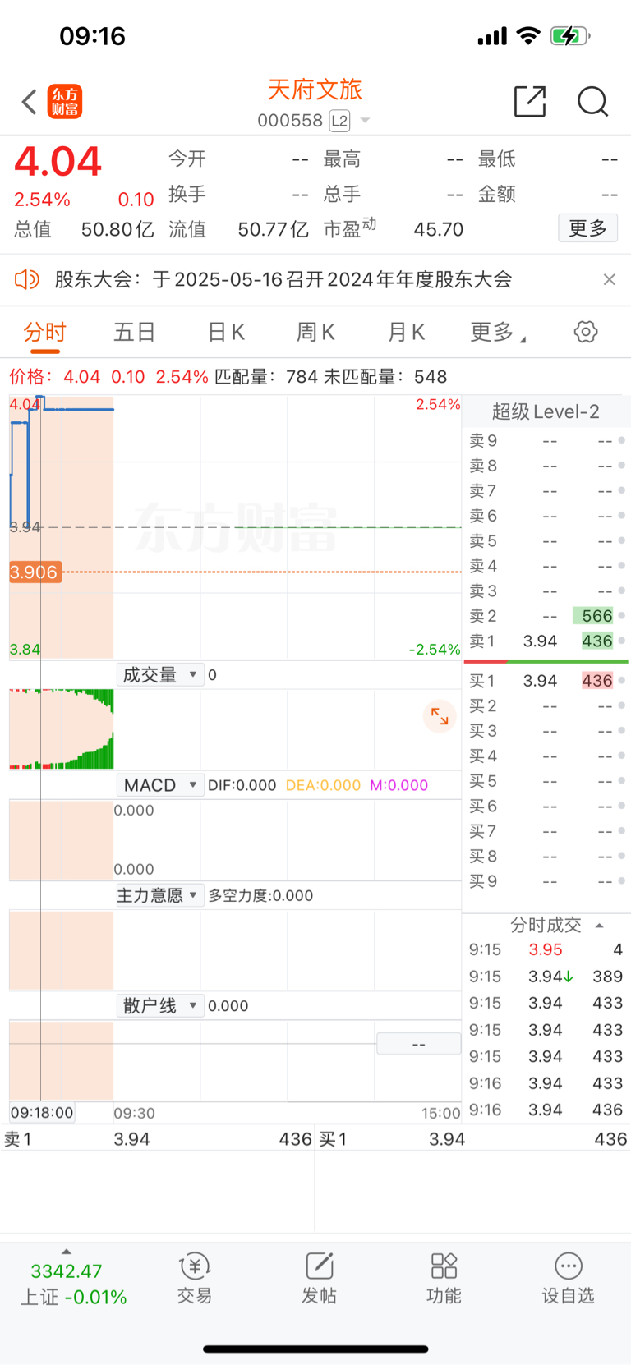Open the 交易 trading tab

195,1280
